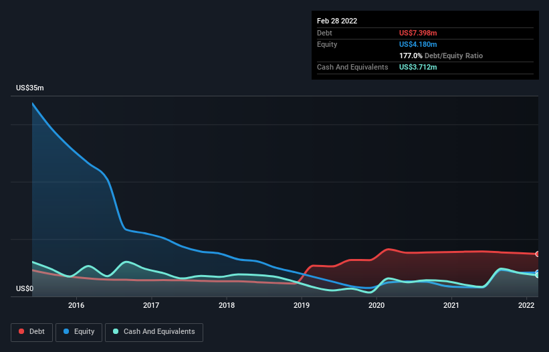Click the 2022 x-axis label

coord(526,305)
